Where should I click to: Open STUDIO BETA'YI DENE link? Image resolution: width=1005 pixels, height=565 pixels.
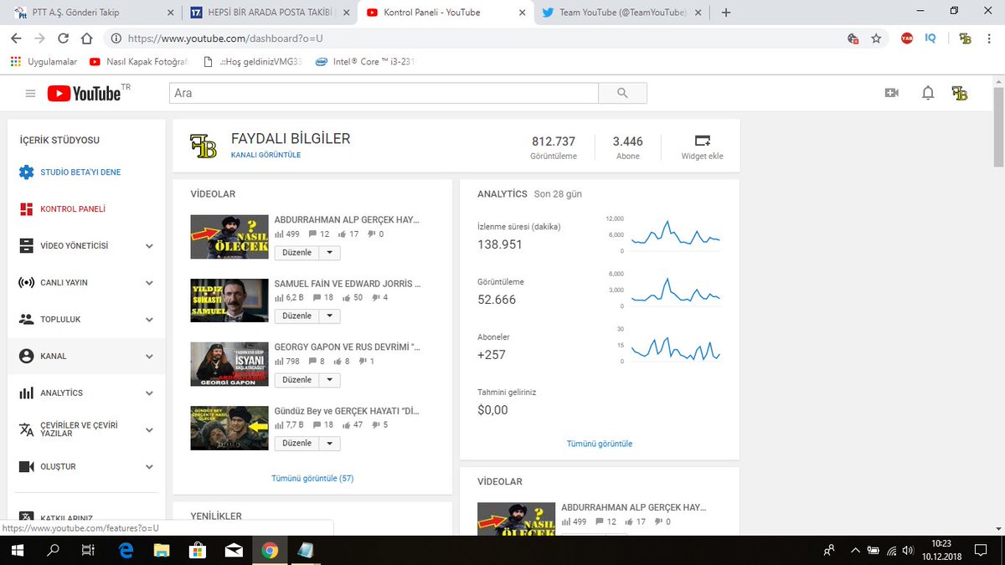[x=80, y=172]
